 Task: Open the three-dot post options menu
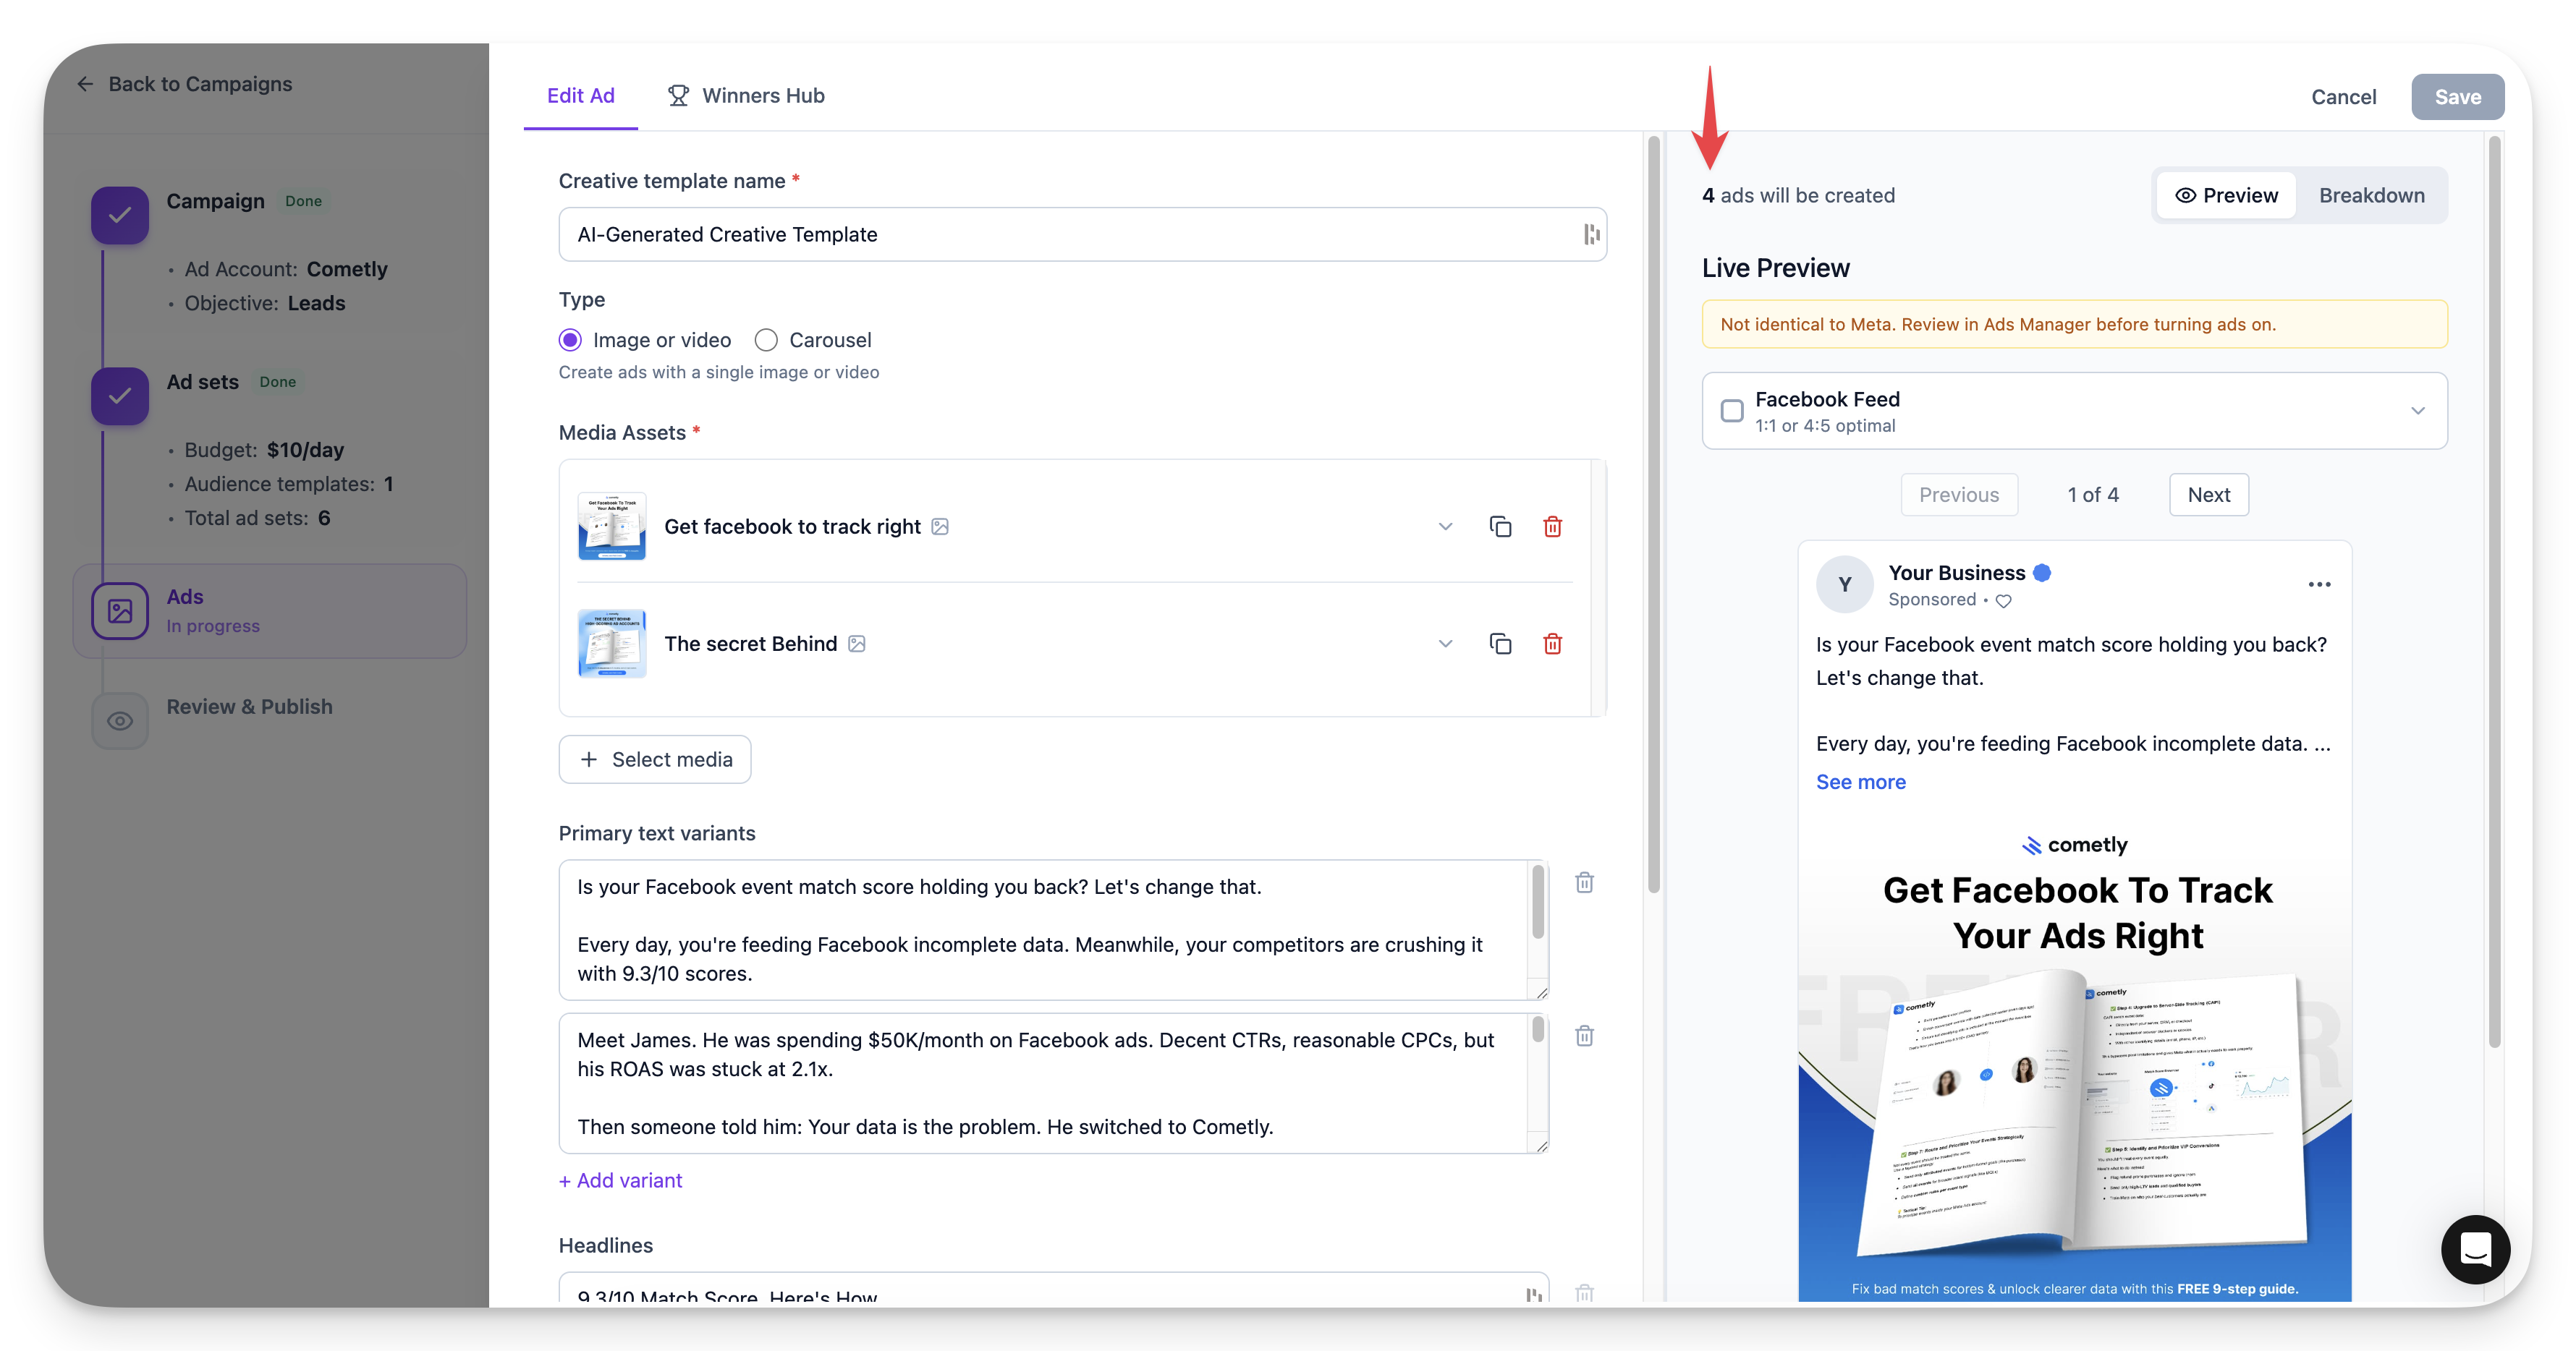coord(2319,584)
